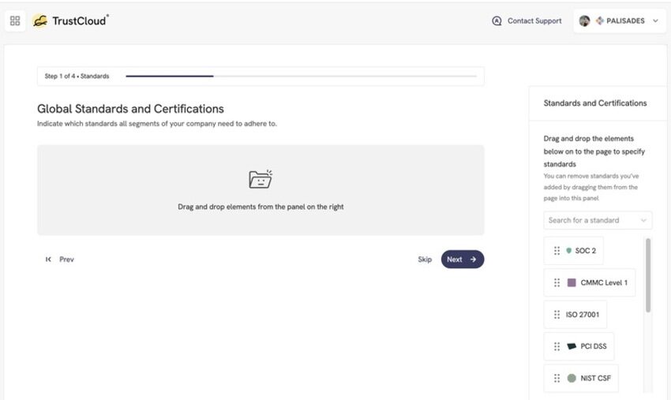This screenshot has width=671, height=400.
Task: Select the NIST CSF standard item
Action: pyautogui.click(x=581, y=378)
